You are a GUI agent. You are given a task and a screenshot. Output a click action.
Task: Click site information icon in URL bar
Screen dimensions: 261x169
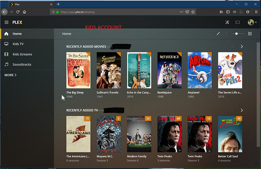pyautogui.click(x=53, y=12)
